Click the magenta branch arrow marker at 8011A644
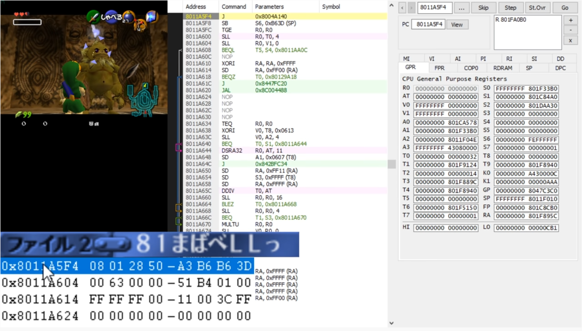 pyautogui.click(x=178, y=148)
